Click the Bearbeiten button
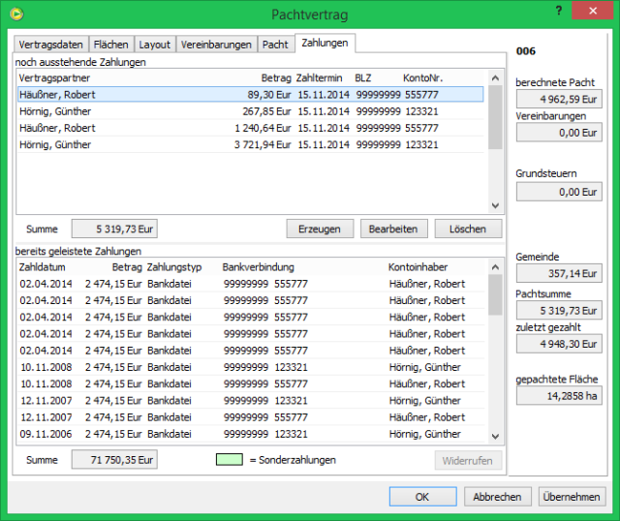 [393, 229]
